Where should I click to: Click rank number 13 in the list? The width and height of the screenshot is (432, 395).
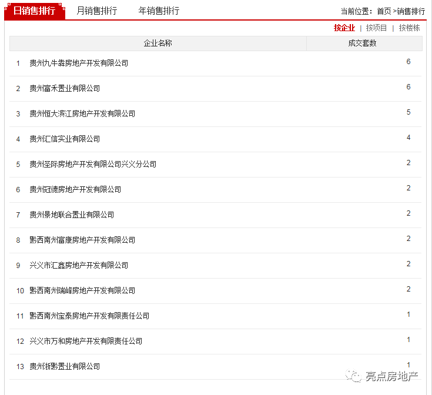click(x=21, y=367)
